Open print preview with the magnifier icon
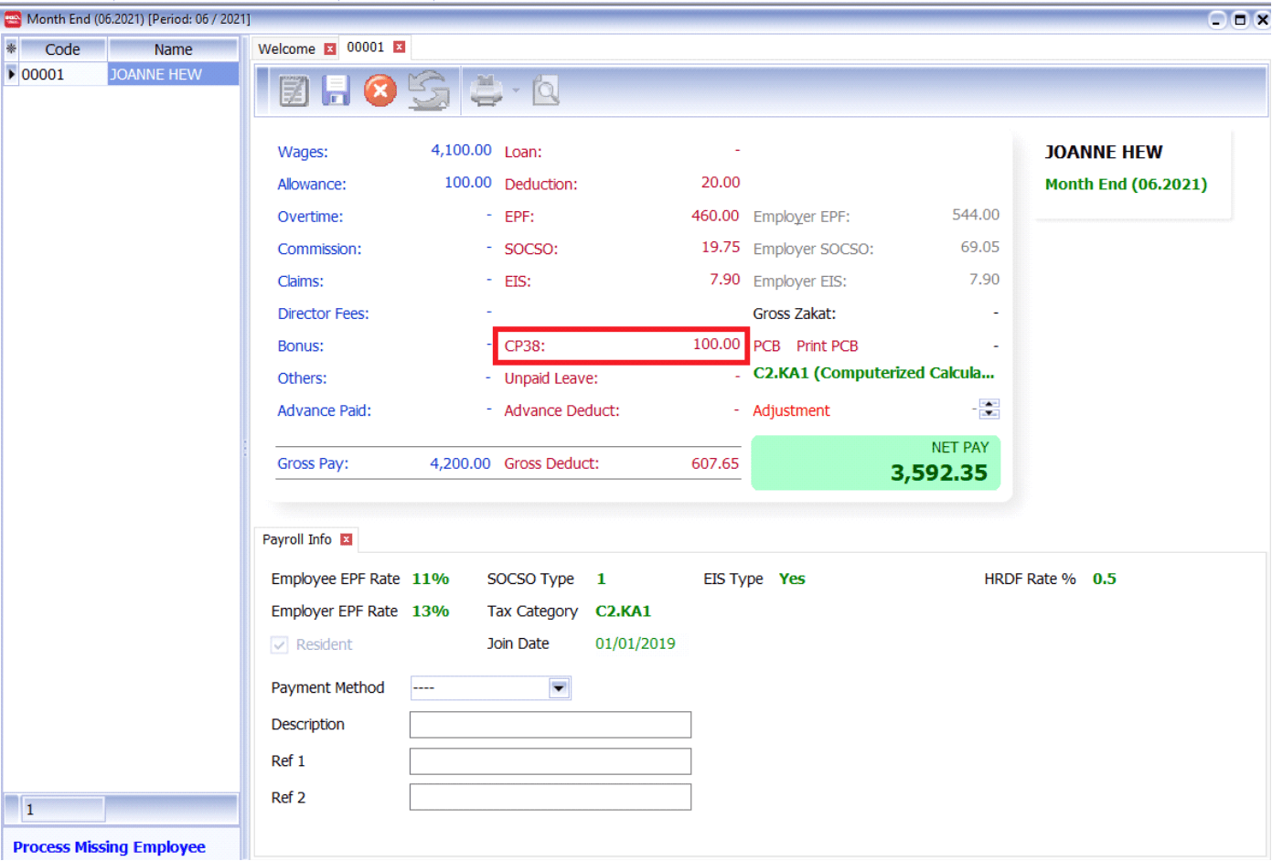This screenshot has height=861, width=1272. click(546, 90)
